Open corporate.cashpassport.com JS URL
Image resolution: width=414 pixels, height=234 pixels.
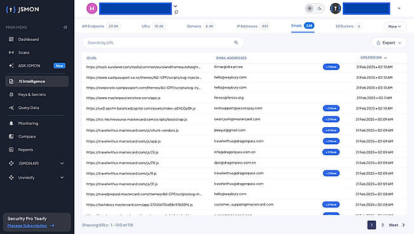click(143, 88)
